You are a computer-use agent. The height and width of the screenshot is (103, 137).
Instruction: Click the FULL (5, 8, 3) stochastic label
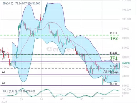[9, 91]
